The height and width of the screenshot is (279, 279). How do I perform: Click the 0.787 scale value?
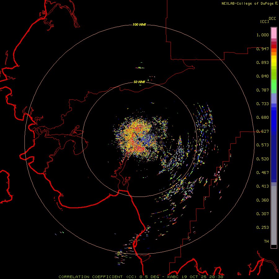263,90
